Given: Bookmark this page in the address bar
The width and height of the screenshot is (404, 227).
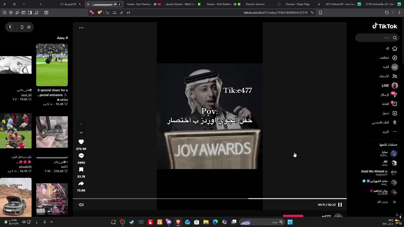Looking at the screenshot, I should point(320,13).
